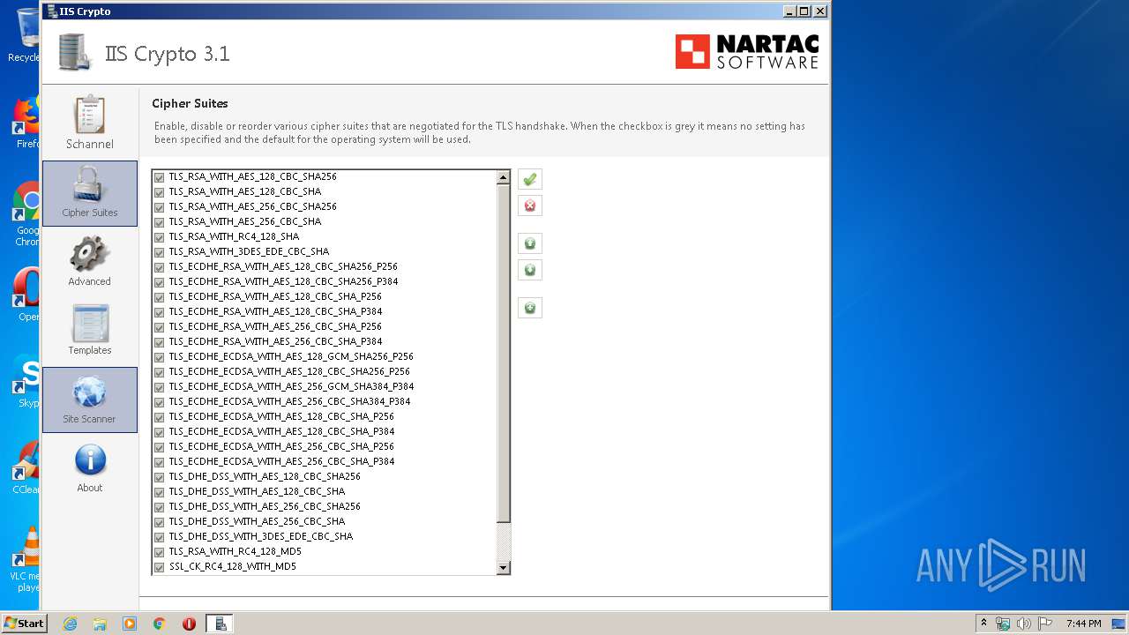Show hidden tray icons arrow

(983, 624)
